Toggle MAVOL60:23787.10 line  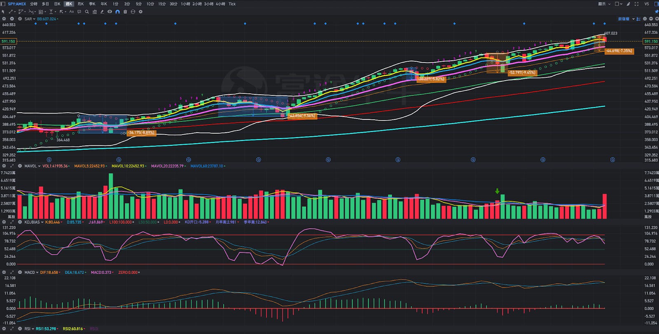coord(208,166)
